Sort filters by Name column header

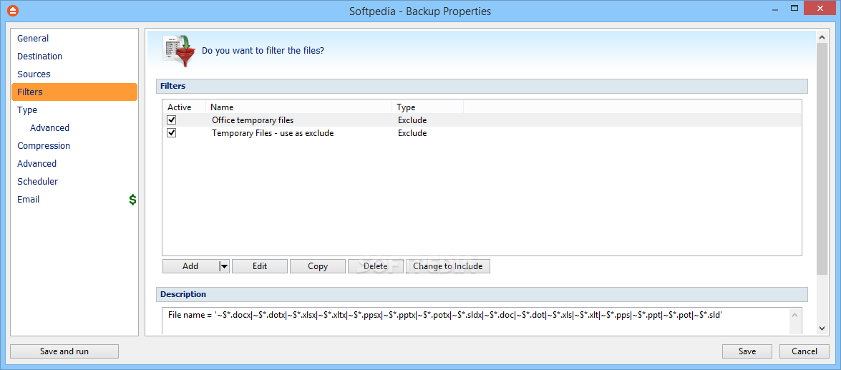(298, 107)
